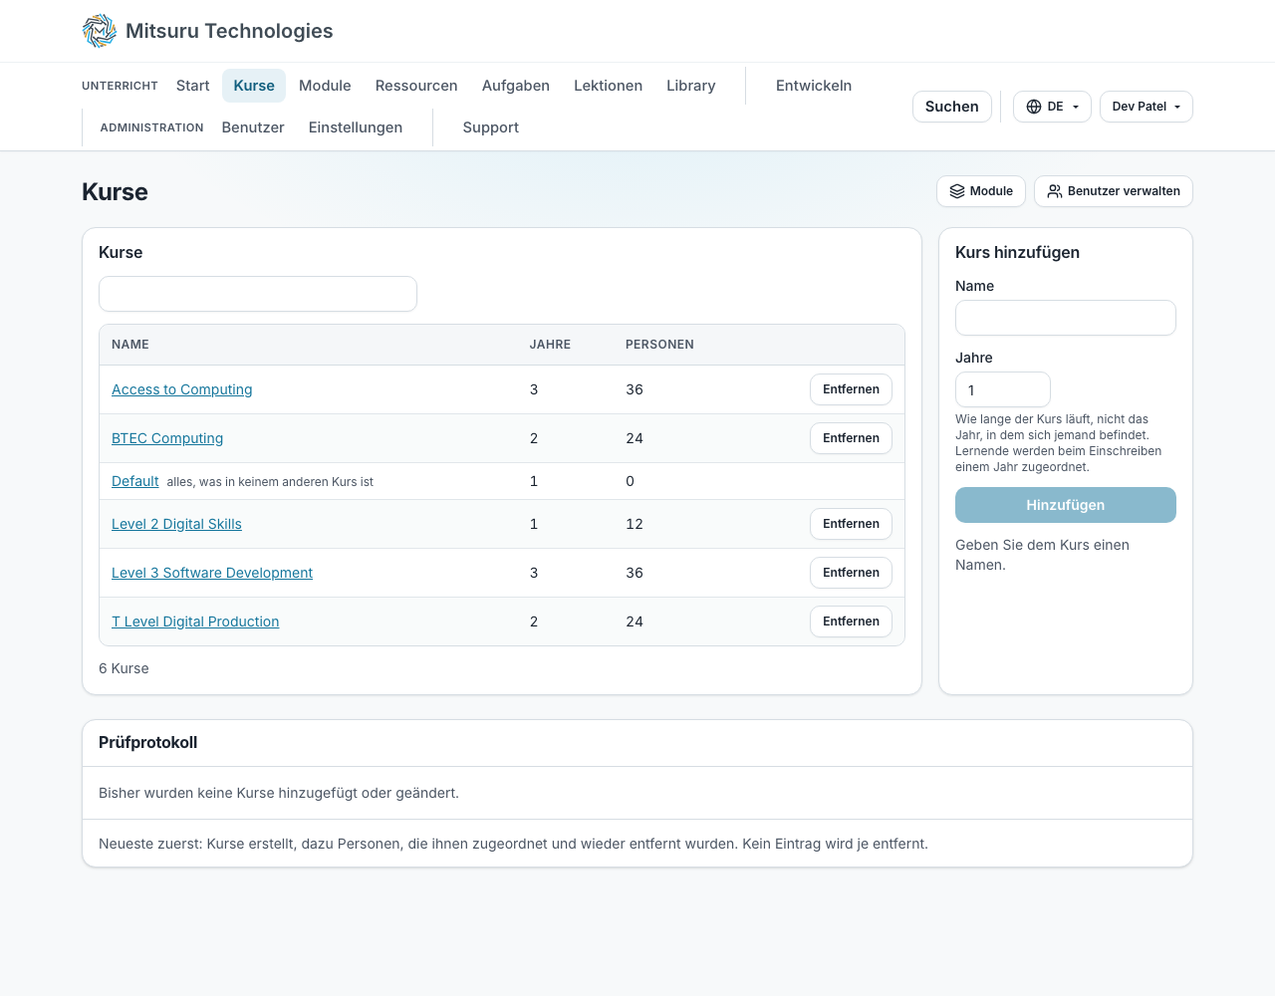Image resolution: width=1275 pixels, height=996 pixels.
Task: Remove the Access to Computing course
Action: click(851, 389)
